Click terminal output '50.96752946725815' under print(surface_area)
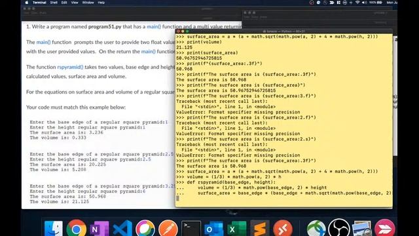 199,58
